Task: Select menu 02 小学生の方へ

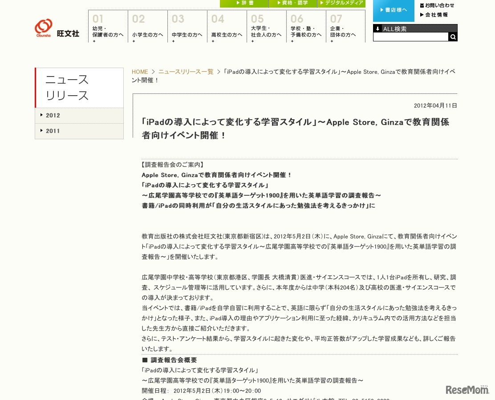Action: click(148, 27)
